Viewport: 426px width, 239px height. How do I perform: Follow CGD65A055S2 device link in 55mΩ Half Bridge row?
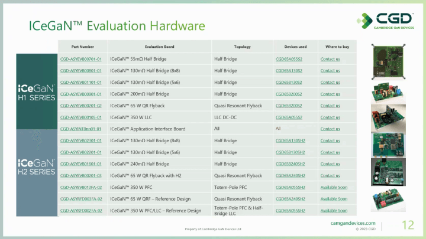[289, 59]
